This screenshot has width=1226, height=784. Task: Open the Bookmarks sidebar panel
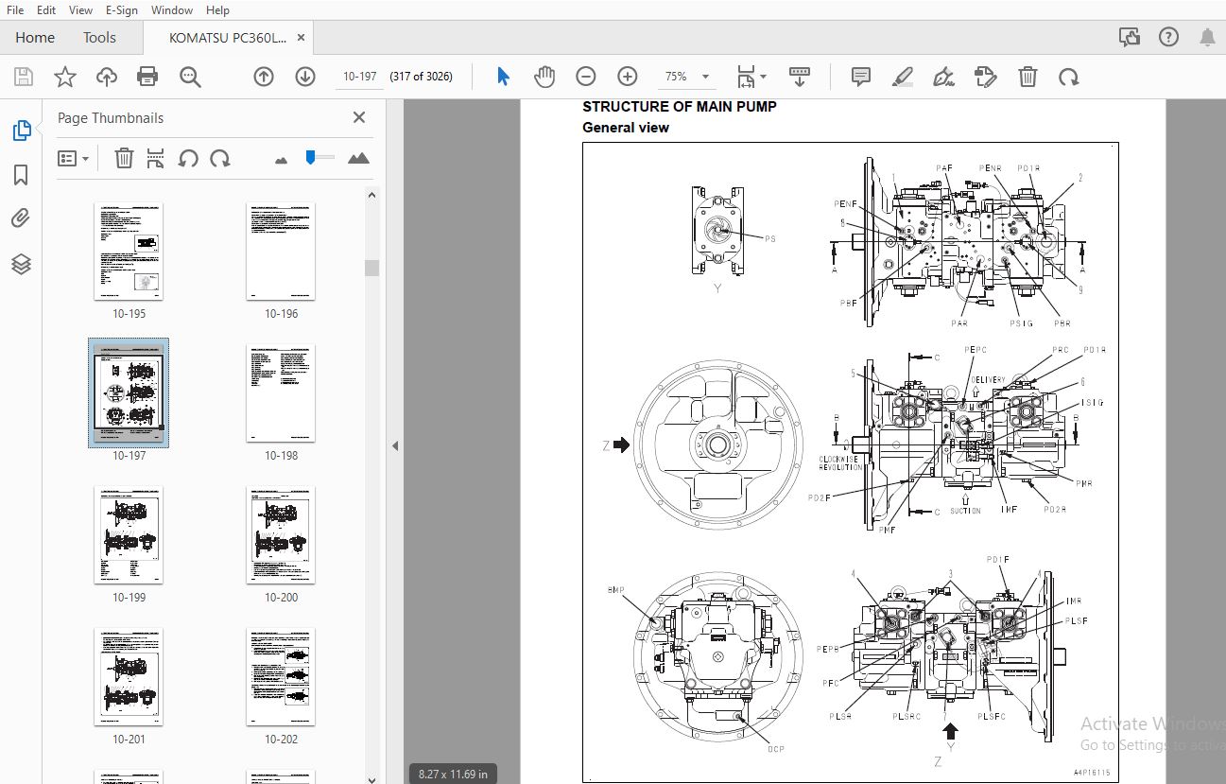pos(21,175)
